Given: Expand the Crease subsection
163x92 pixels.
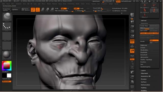Looking at the screenshot, I should click(x=143, y=48).
